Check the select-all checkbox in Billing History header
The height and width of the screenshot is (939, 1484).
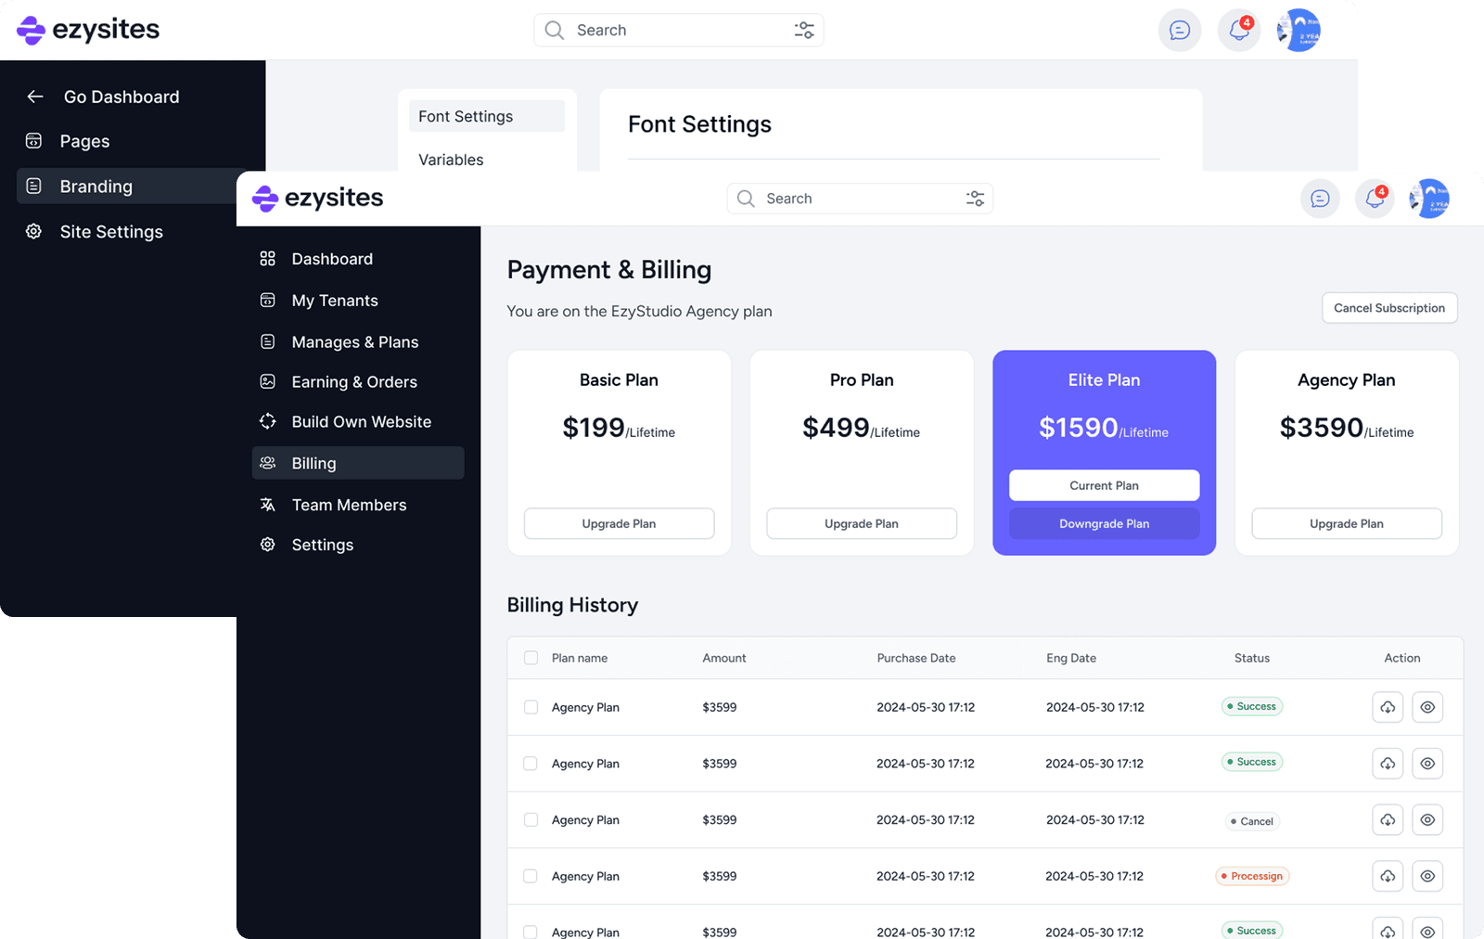[x=531, y=657]
